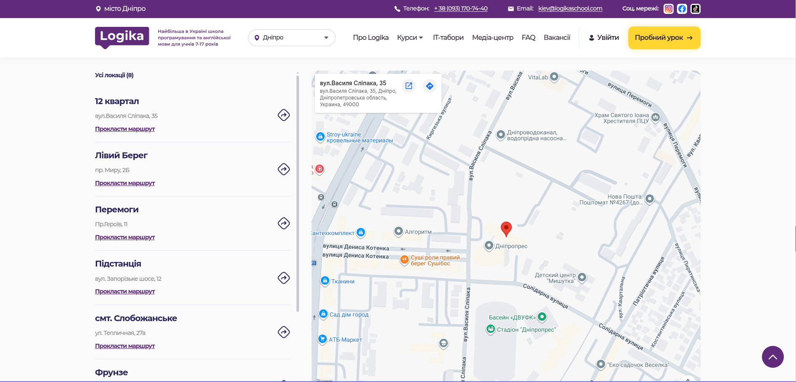Click the Тканини shop marker

click(325, 281)
